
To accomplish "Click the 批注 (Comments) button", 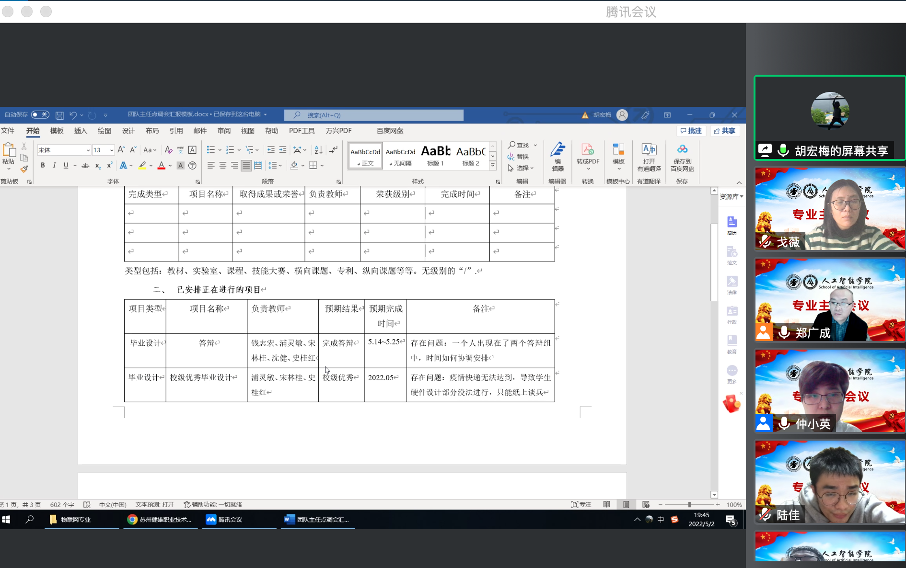I will pos(691,131).
